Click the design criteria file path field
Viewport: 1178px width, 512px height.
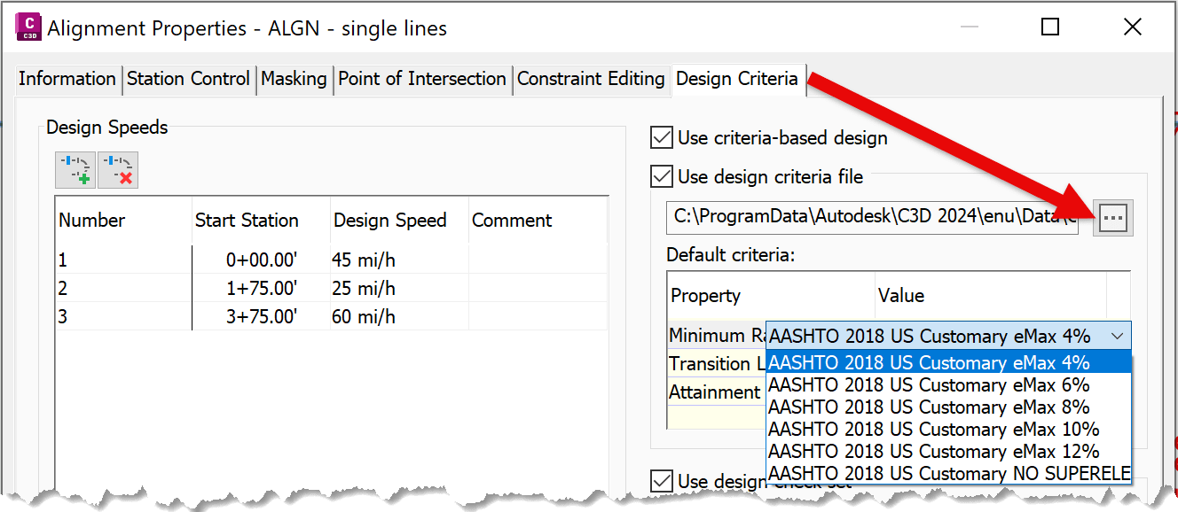(x=872, y=218)
